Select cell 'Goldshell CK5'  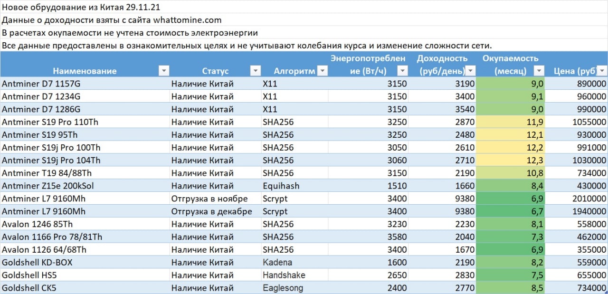(x=85, y=288)
